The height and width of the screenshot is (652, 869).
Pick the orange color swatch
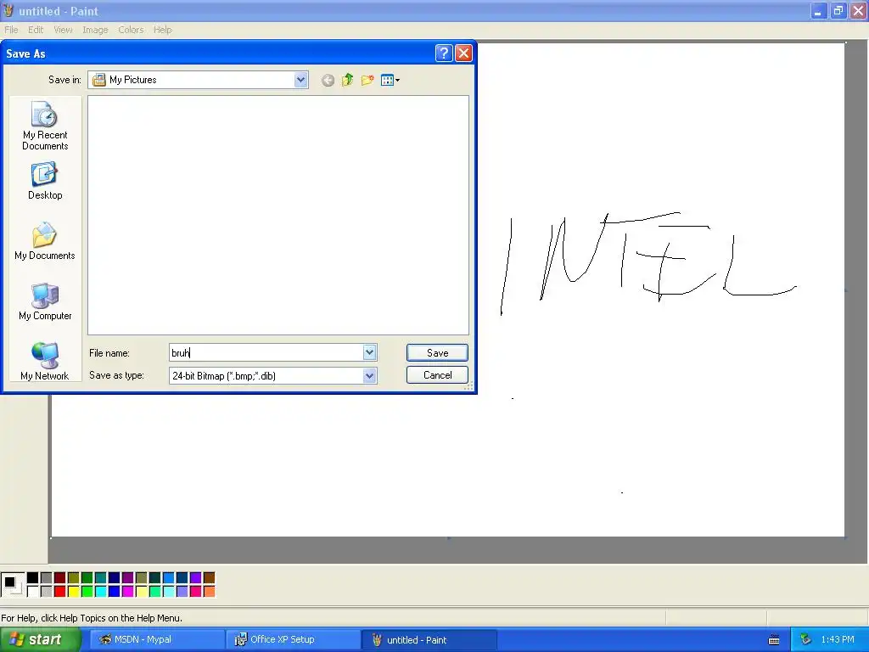(209, 592)
